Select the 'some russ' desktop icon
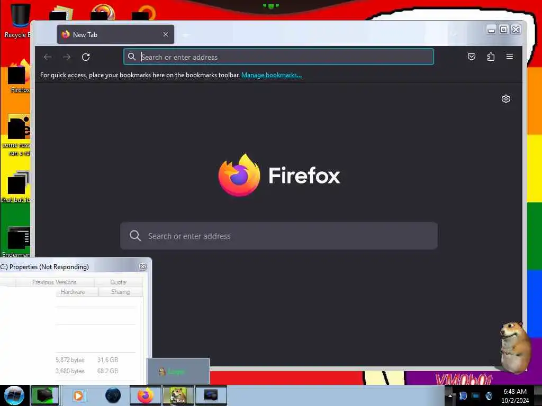The width and height of the screenshot is (542, 406). tap(16, 135)
